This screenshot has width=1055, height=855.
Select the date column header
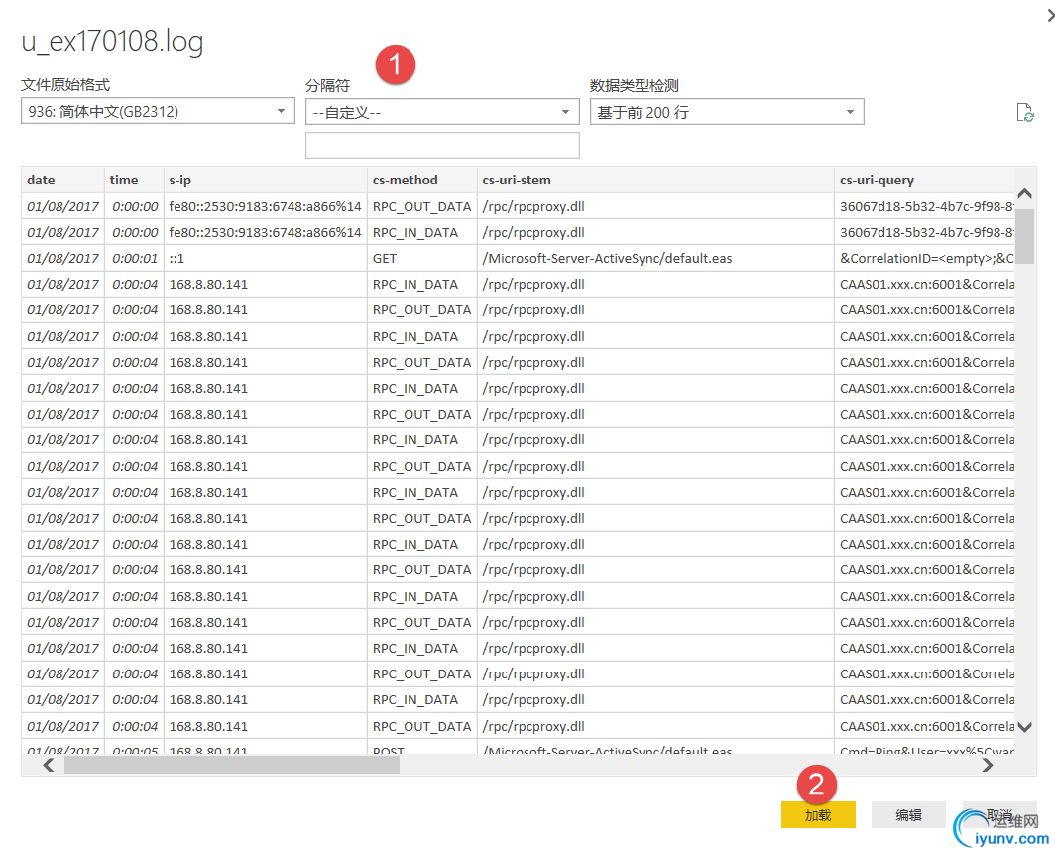point(62,180)
